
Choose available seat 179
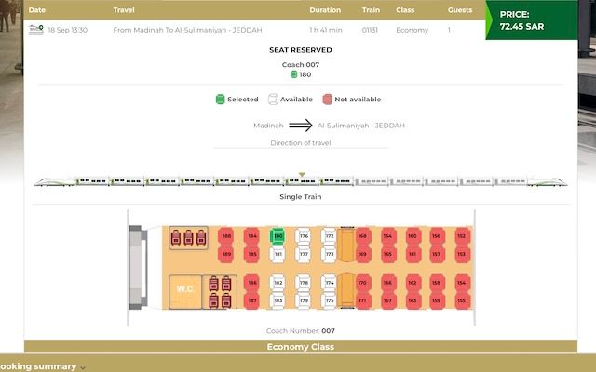click(303, 299)
